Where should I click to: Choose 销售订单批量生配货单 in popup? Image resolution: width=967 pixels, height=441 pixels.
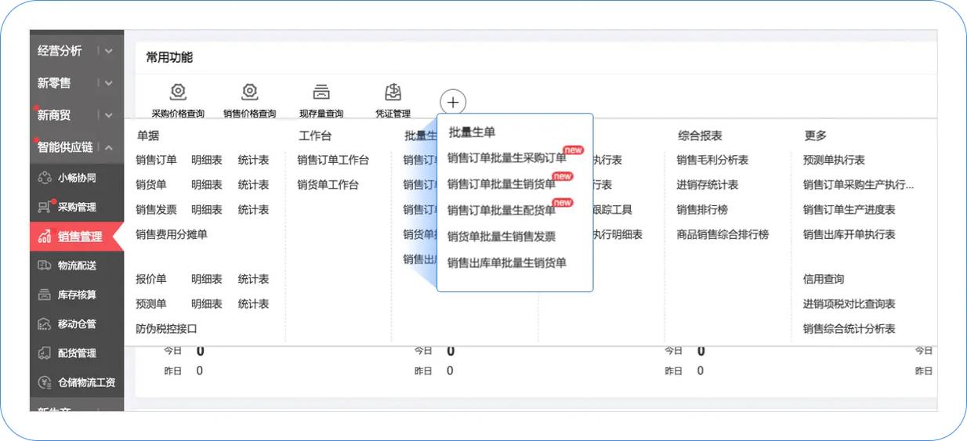point(502,210)
